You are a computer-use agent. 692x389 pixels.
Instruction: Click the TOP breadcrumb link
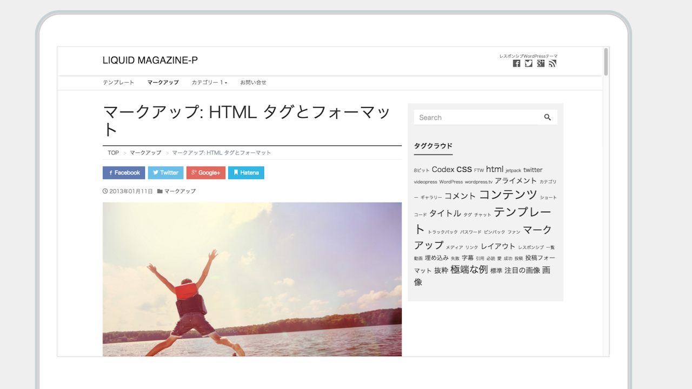pyautogui.click(x=113, y=153)
